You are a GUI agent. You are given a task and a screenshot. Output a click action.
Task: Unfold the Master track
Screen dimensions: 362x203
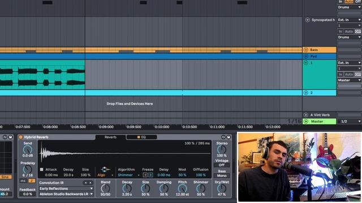pos(306,121)
